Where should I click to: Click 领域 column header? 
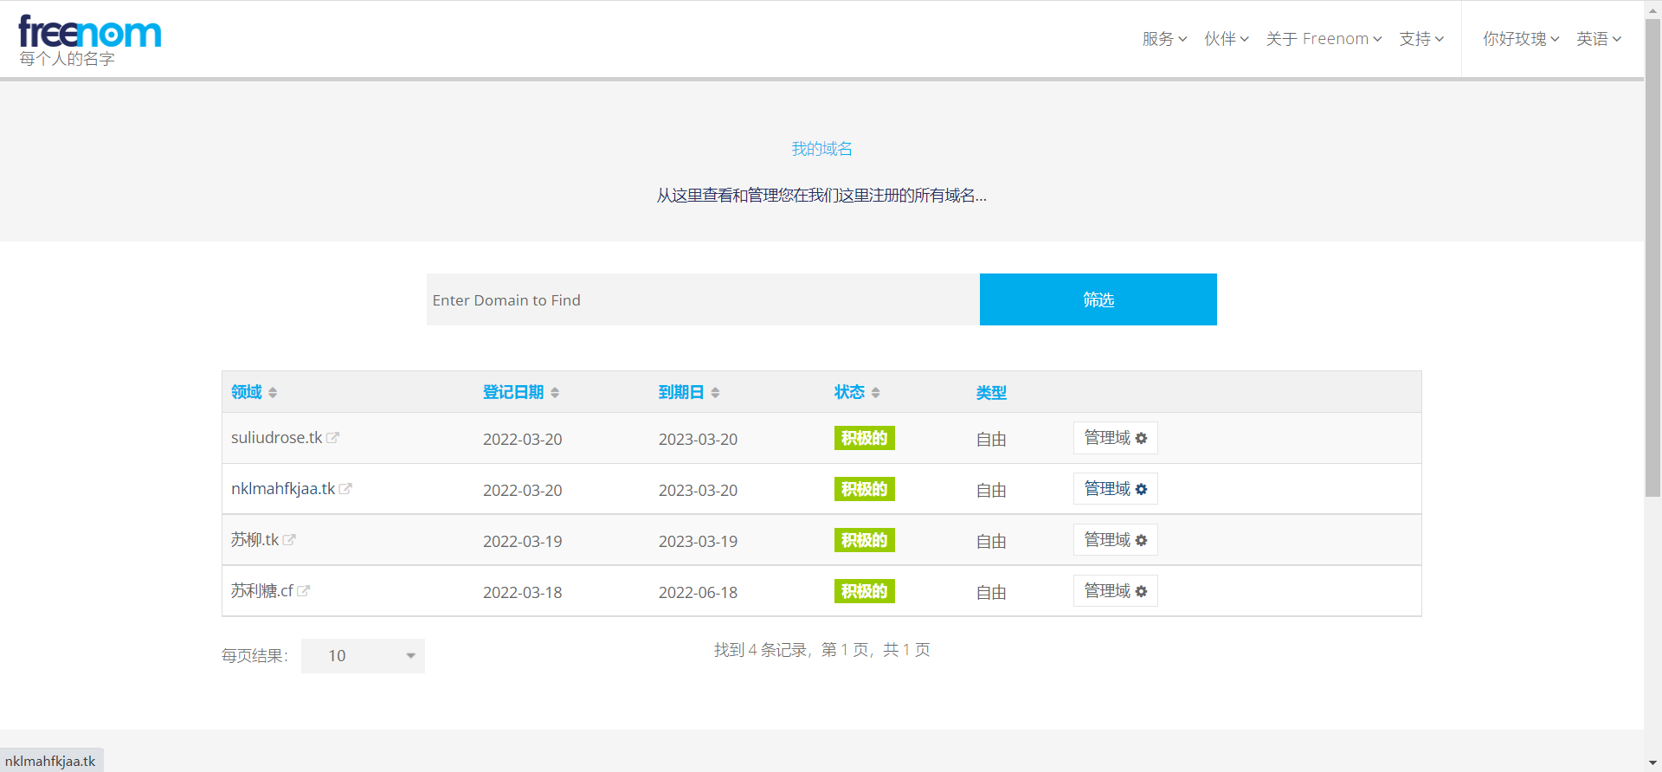[x=247, y=392]
